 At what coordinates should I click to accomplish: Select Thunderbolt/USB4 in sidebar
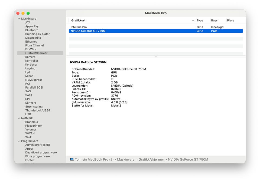coord(38,110)
